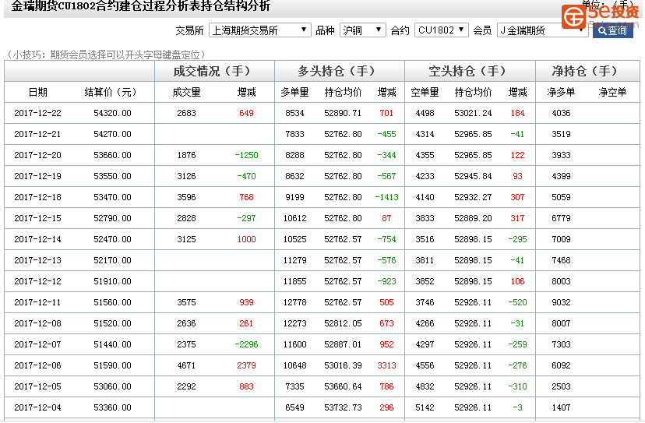The width and height of the screenshot is (645, 423).
Task: Select the date cell 2017-12-07
Action: tap(37, 344)
